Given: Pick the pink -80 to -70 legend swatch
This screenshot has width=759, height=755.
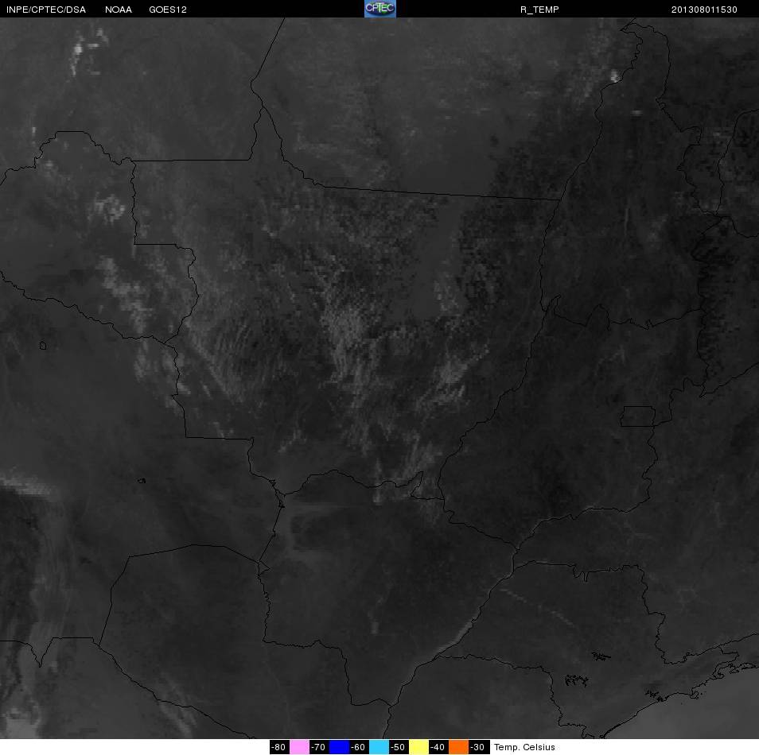Looking at the screenshot, I should [x=300, y=747].
